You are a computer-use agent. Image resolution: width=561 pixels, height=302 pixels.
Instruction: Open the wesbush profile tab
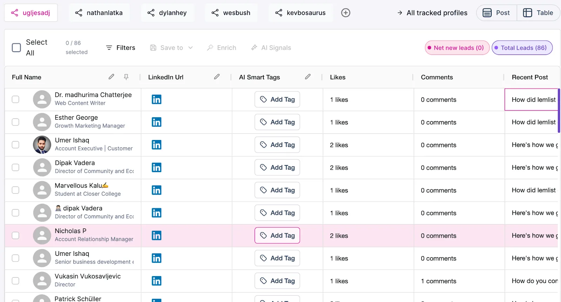click(231, 13)
